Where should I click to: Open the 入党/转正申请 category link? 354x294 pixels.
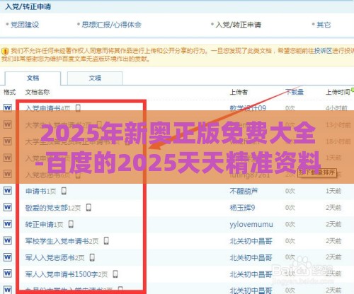tap(239, 25)
